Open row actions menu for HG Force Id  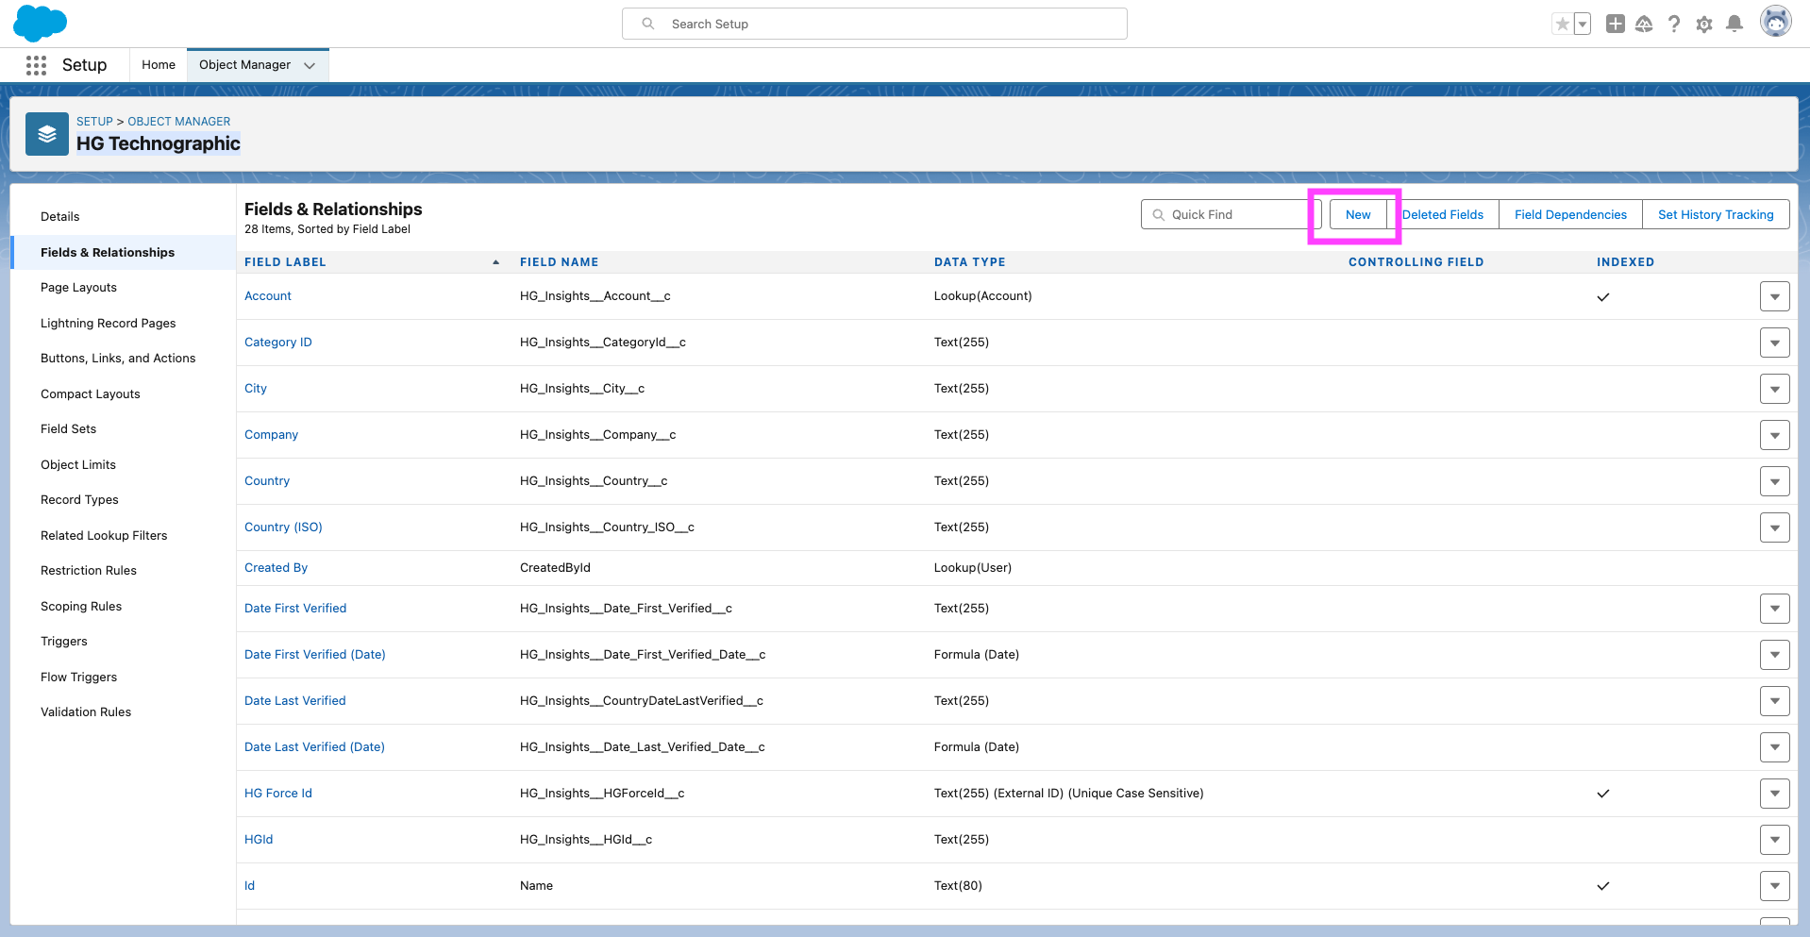coord(1775,794)
